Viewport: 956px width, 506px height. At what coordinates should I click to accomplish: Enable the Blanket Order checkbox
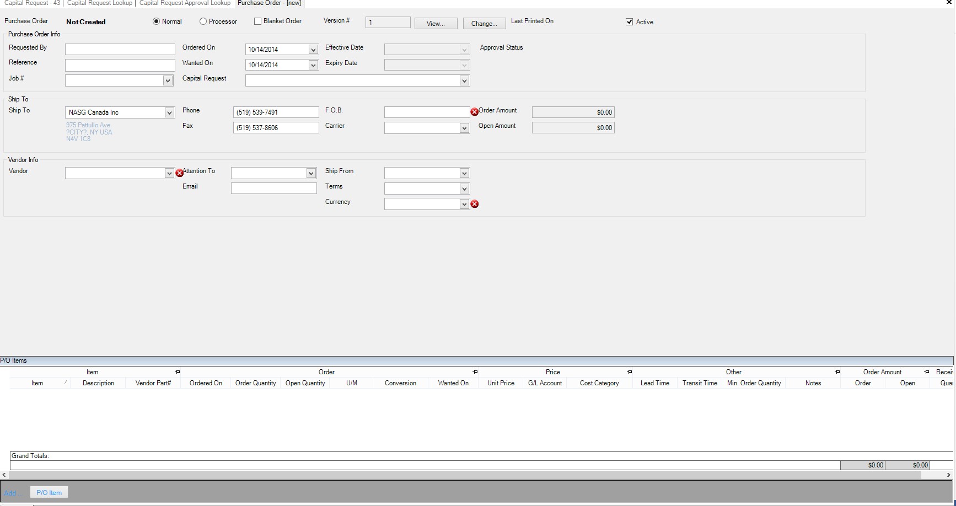tap(257, 21)
